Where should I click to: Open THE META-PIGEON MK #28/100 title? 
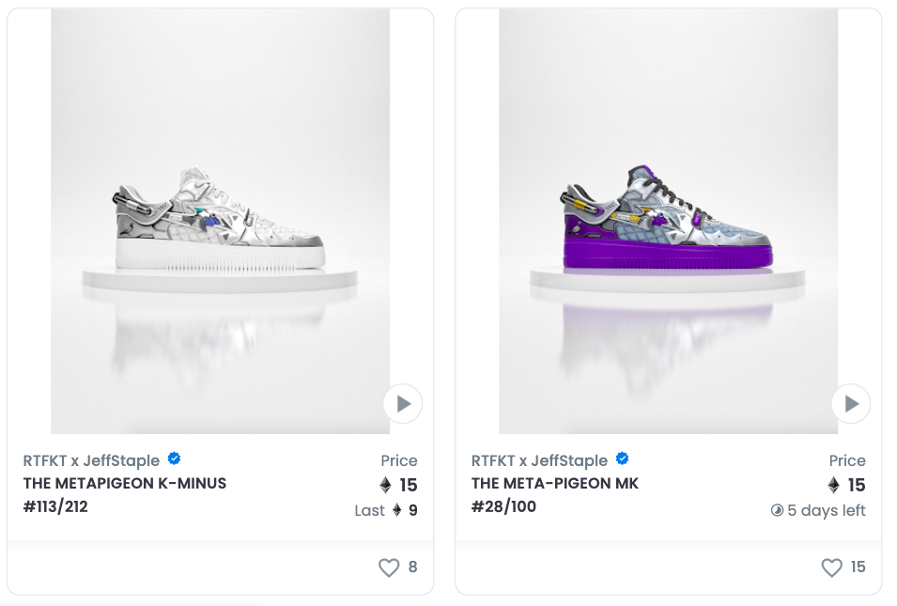point(555,495)
